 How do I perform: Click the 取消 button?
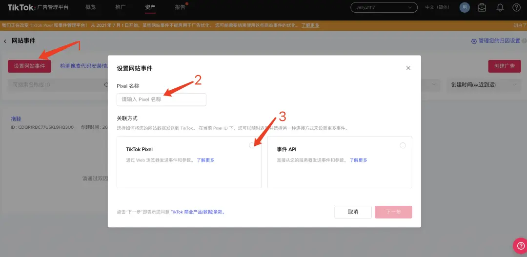point(353,212)
